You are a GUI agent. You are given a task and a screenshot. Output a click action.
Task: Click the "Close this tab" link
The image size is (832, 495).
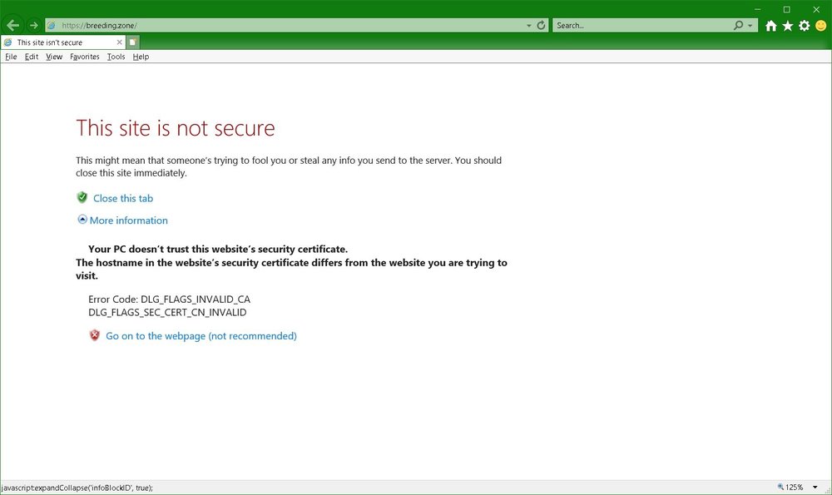click(122, 198)
